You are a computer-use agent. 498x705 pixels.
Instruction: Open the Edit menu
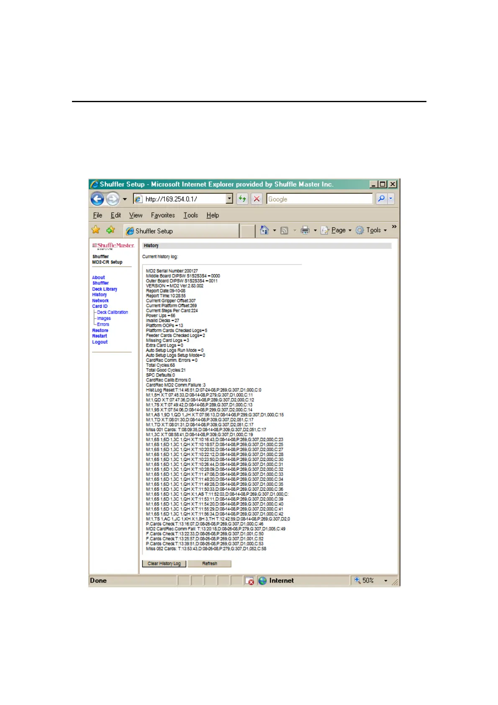116,215
